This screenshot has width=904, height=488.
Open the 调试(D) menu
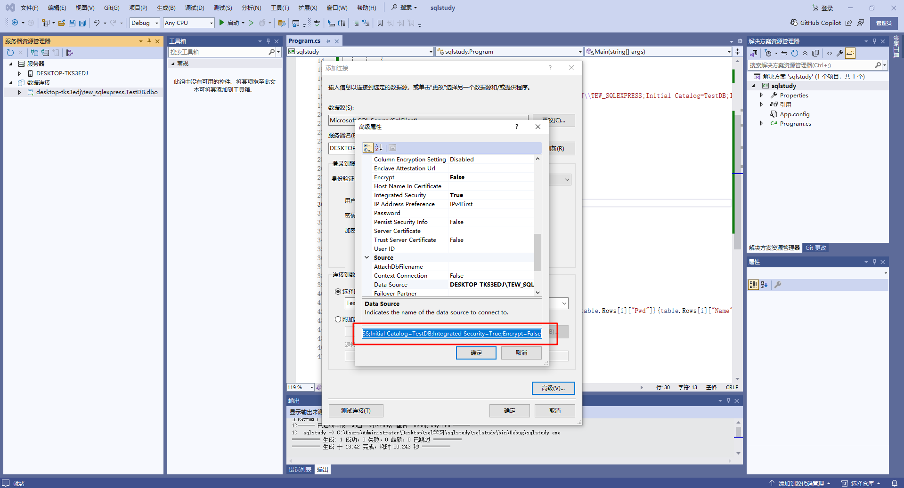[195, 8]
